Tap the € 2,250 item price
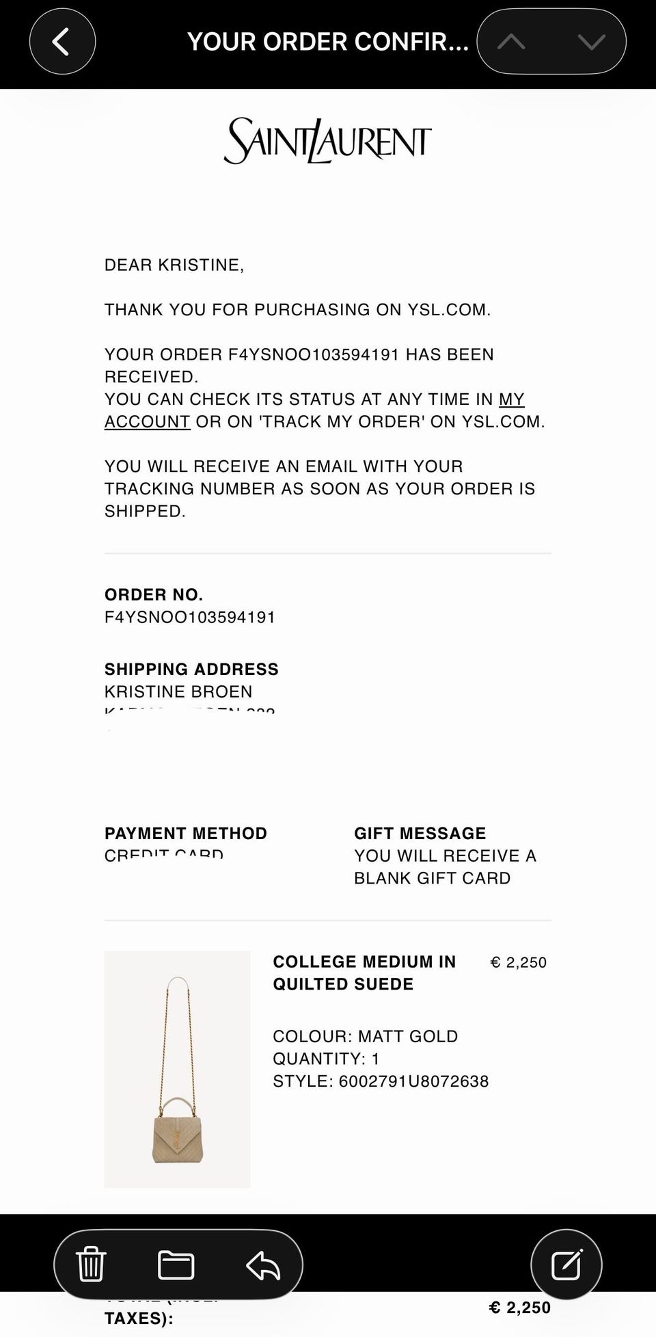 point(519,962)
